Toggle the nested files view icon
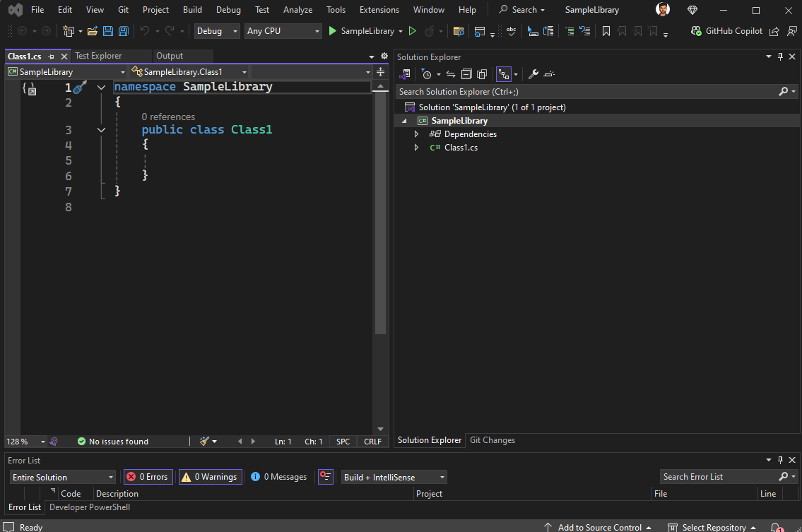Viewport: 802px width, 532px height. coord(504,74)
